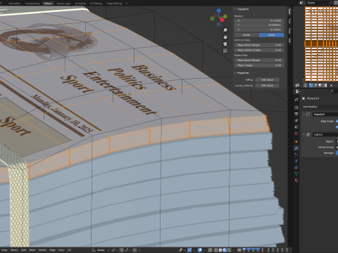Click the Median X value field
Viewport: 338px width, 253px height.
pyautogui.click(x=259, y=20)
